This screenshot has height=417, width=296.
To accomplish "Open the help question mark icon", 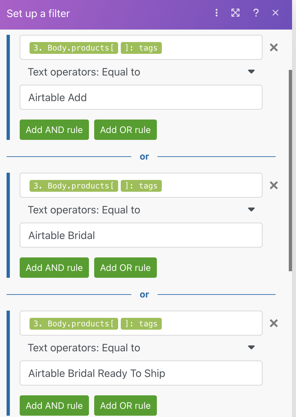I will [256, 13].
